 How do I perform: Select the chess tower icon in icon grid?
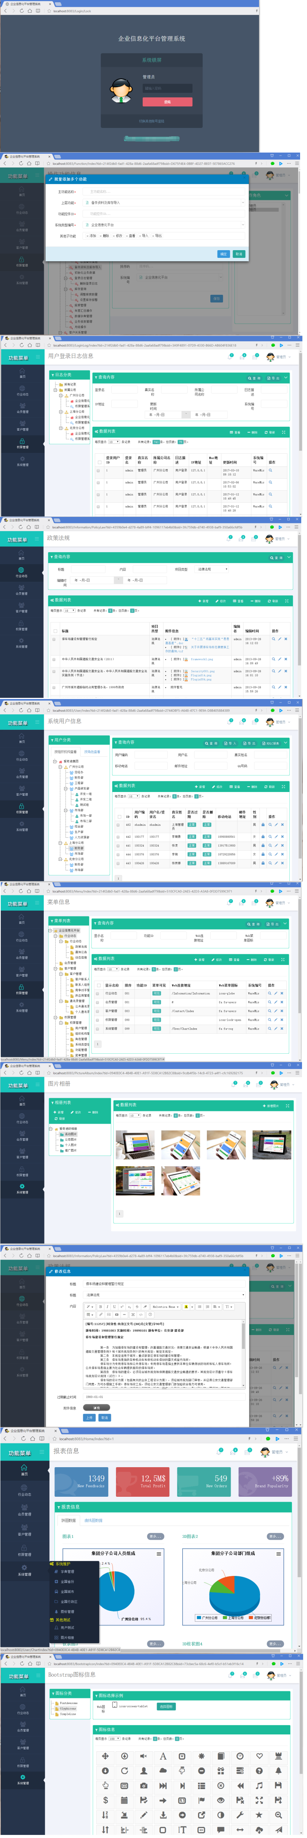click(279, 1756)
